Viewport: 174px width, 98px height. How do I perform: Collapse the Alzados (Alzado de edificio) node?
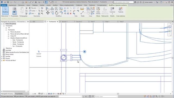tap(8, 38)
